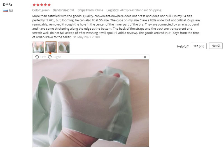Click the first red rating star
Viewport: 224px width, 148px height.
(x=34, y=5)
